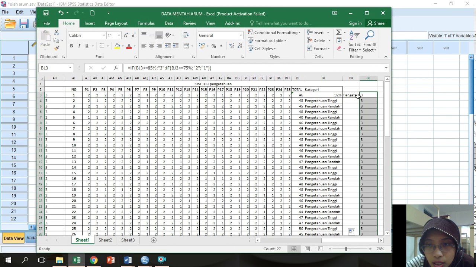Screen dimensions: 476x267
Task: Click Sign in at Excel's top right
Action: point(355,23)
